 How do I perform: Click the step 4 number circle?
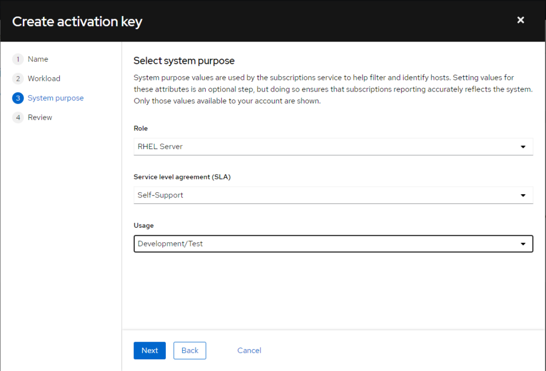pos(18,118)
